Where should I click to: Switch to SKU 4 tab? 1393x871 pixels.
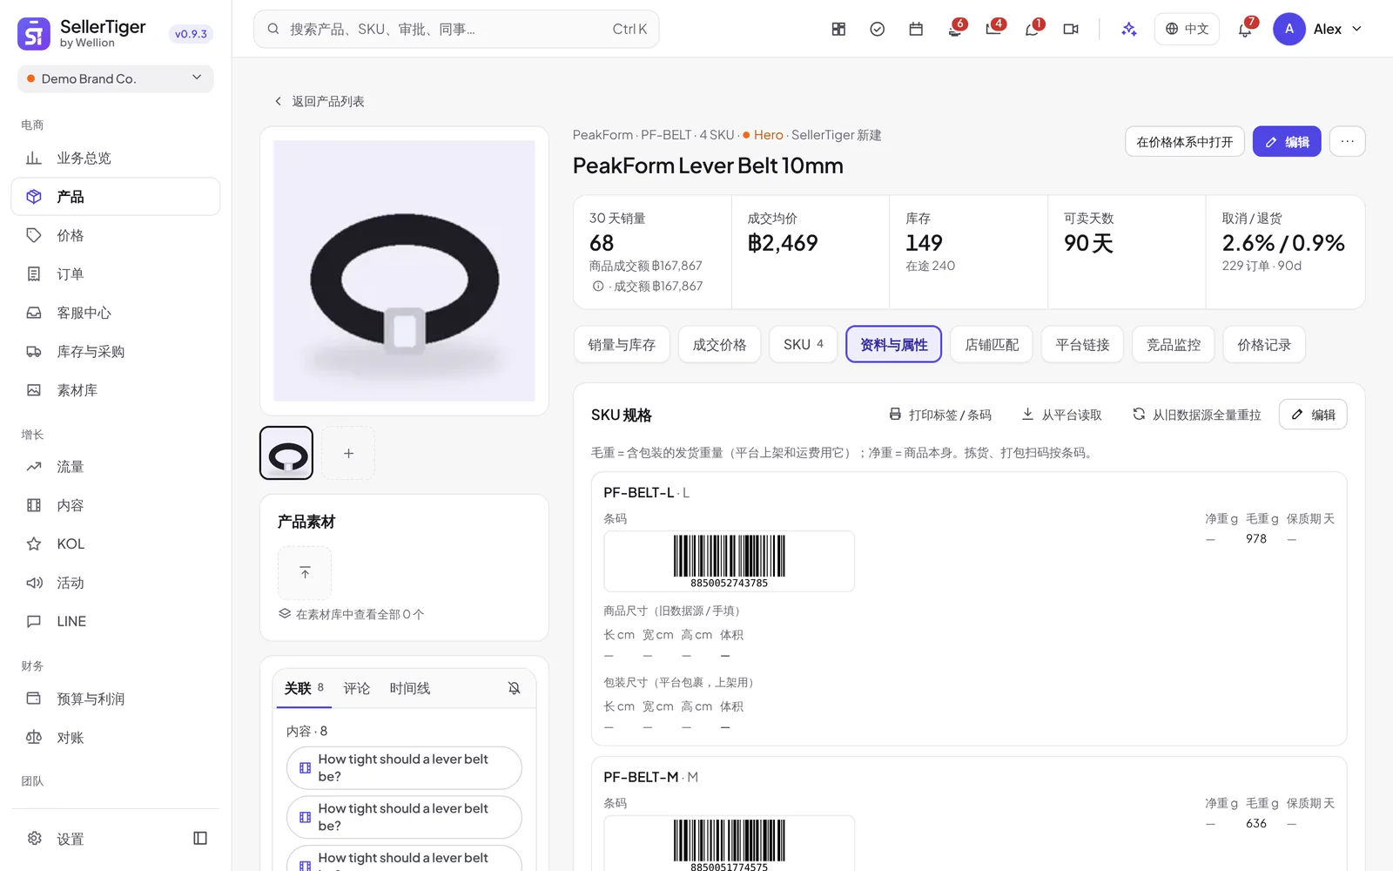coord(803,345)
